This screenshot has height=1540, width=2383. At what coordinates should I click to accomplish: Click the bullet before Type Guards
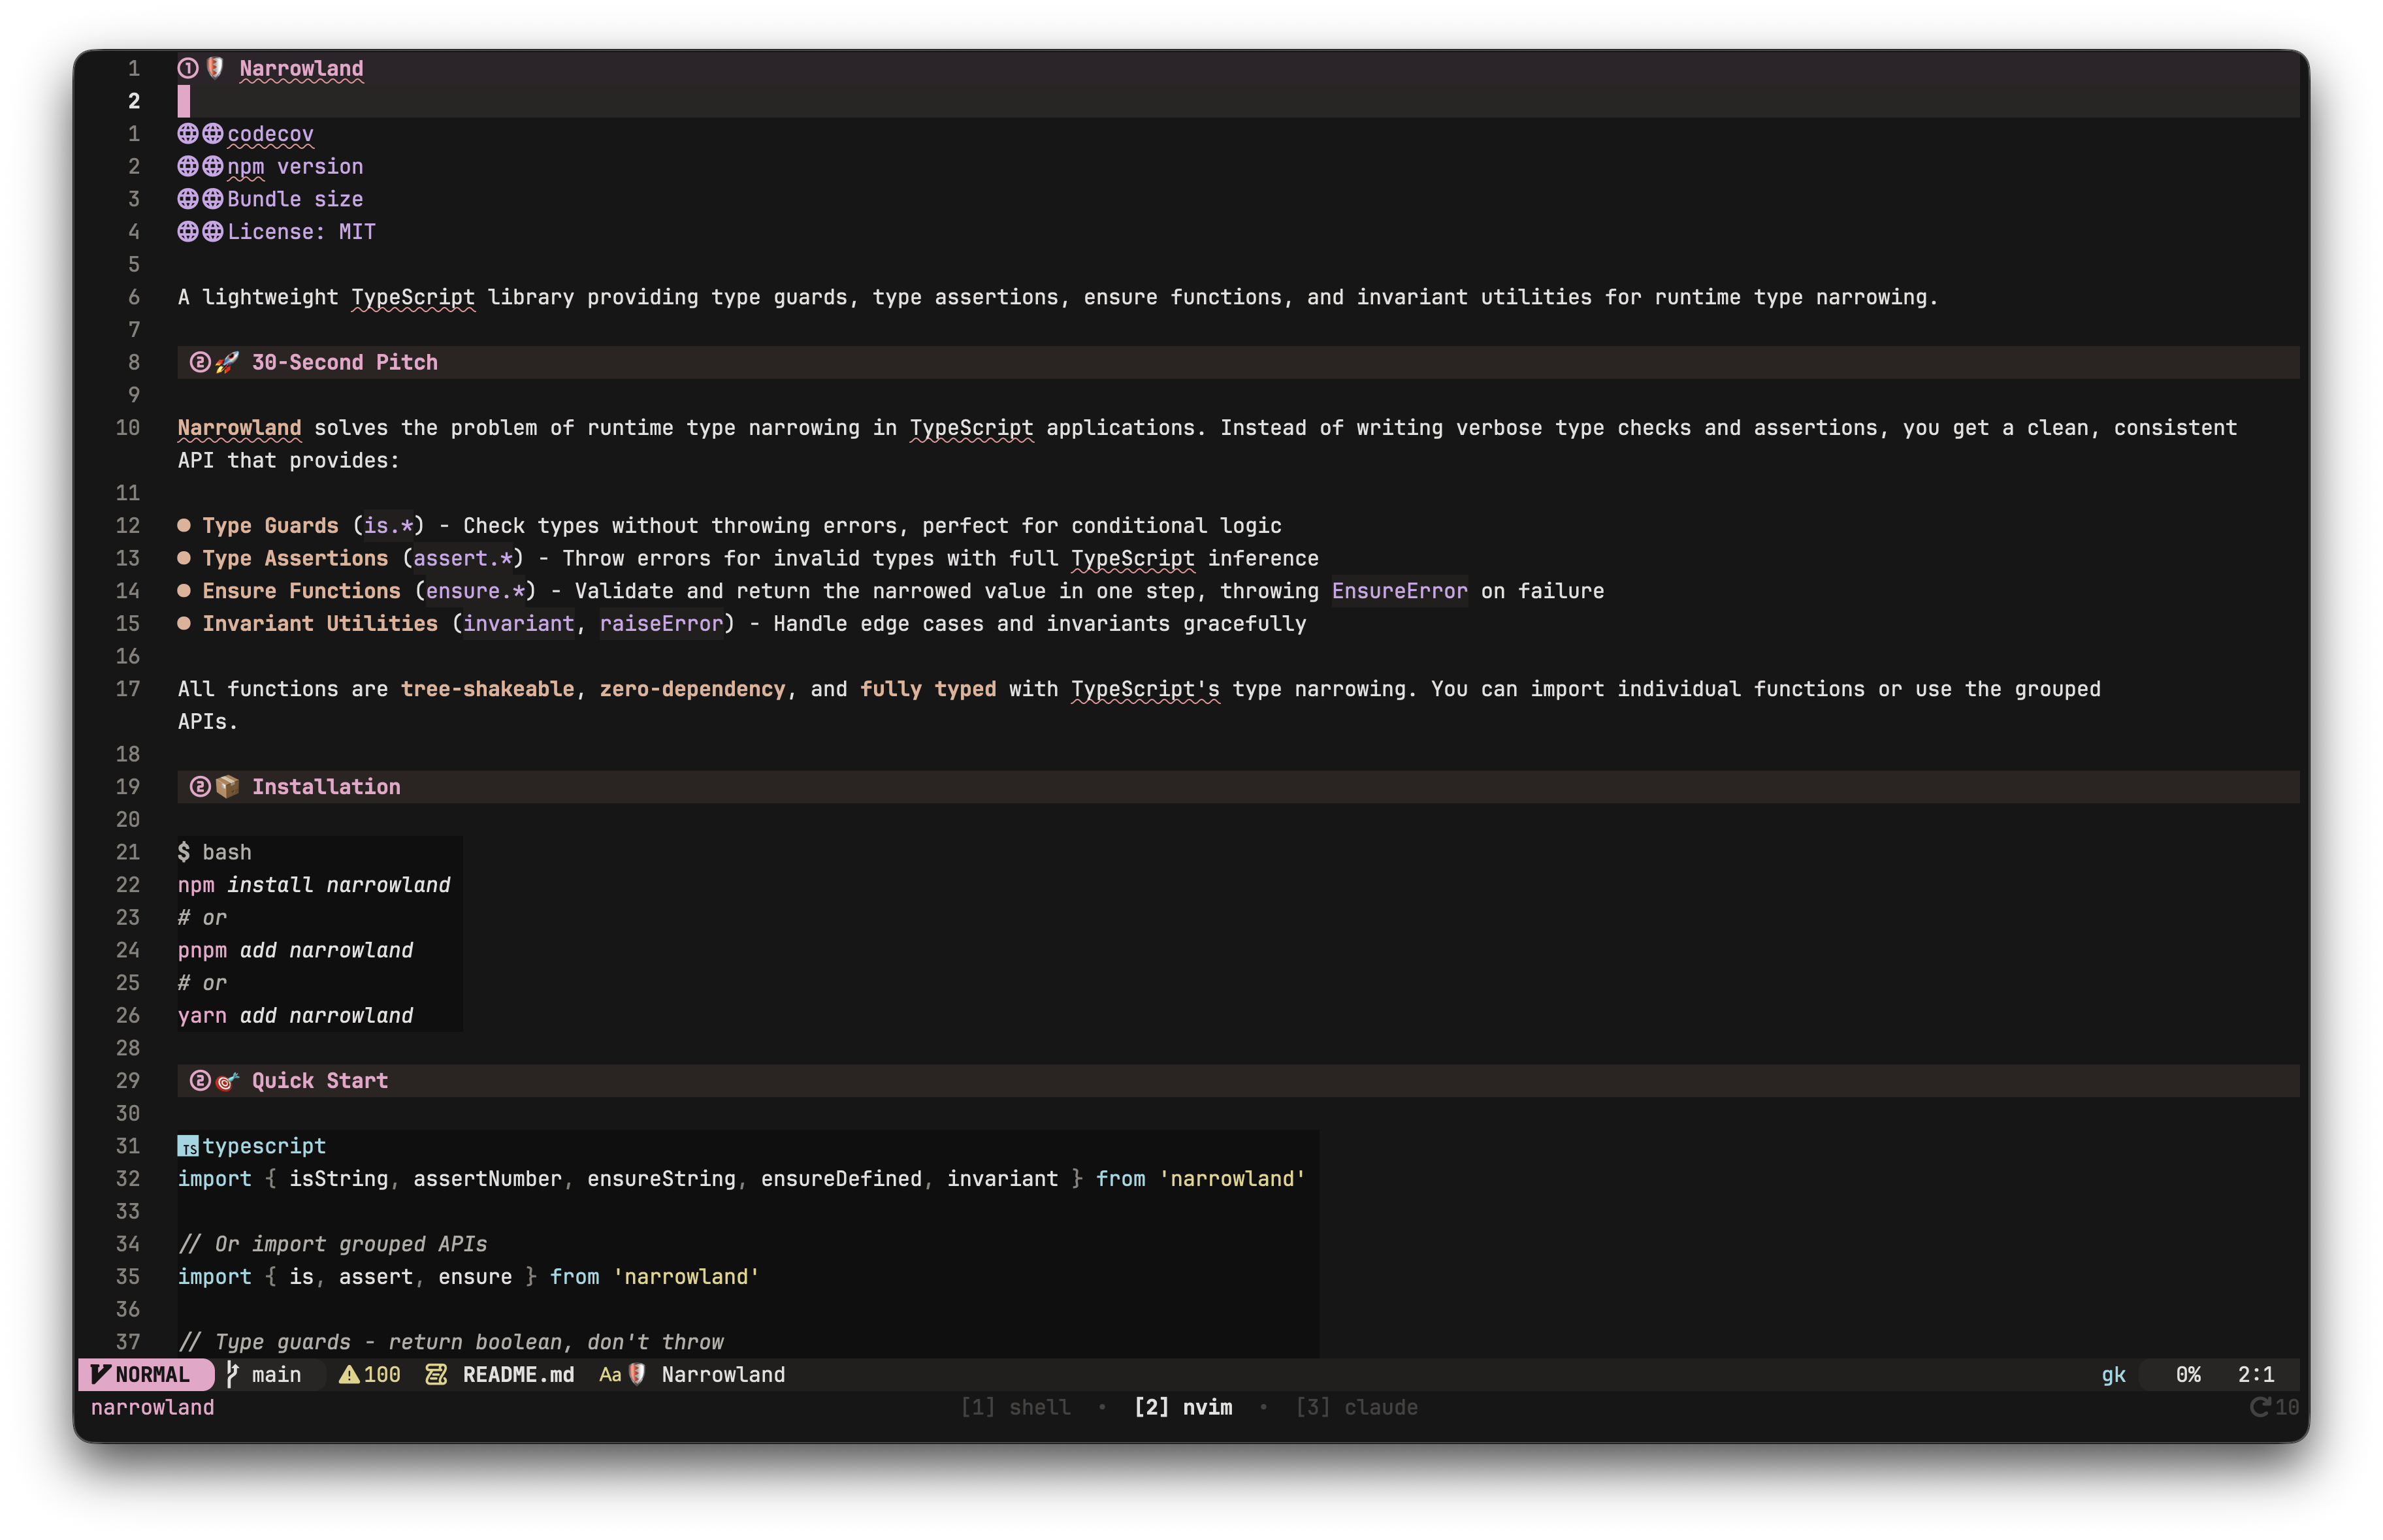[184, 525]
